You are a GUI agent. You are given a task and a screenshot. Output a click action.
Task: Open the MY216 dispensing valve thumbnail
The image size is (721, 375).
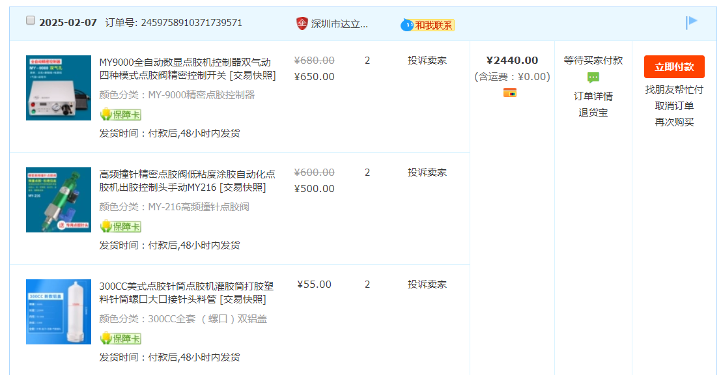59,200
